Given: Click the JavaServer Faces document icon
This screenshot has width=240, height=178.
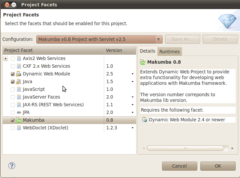Looking at the screenshot, I should pos(19,97).
